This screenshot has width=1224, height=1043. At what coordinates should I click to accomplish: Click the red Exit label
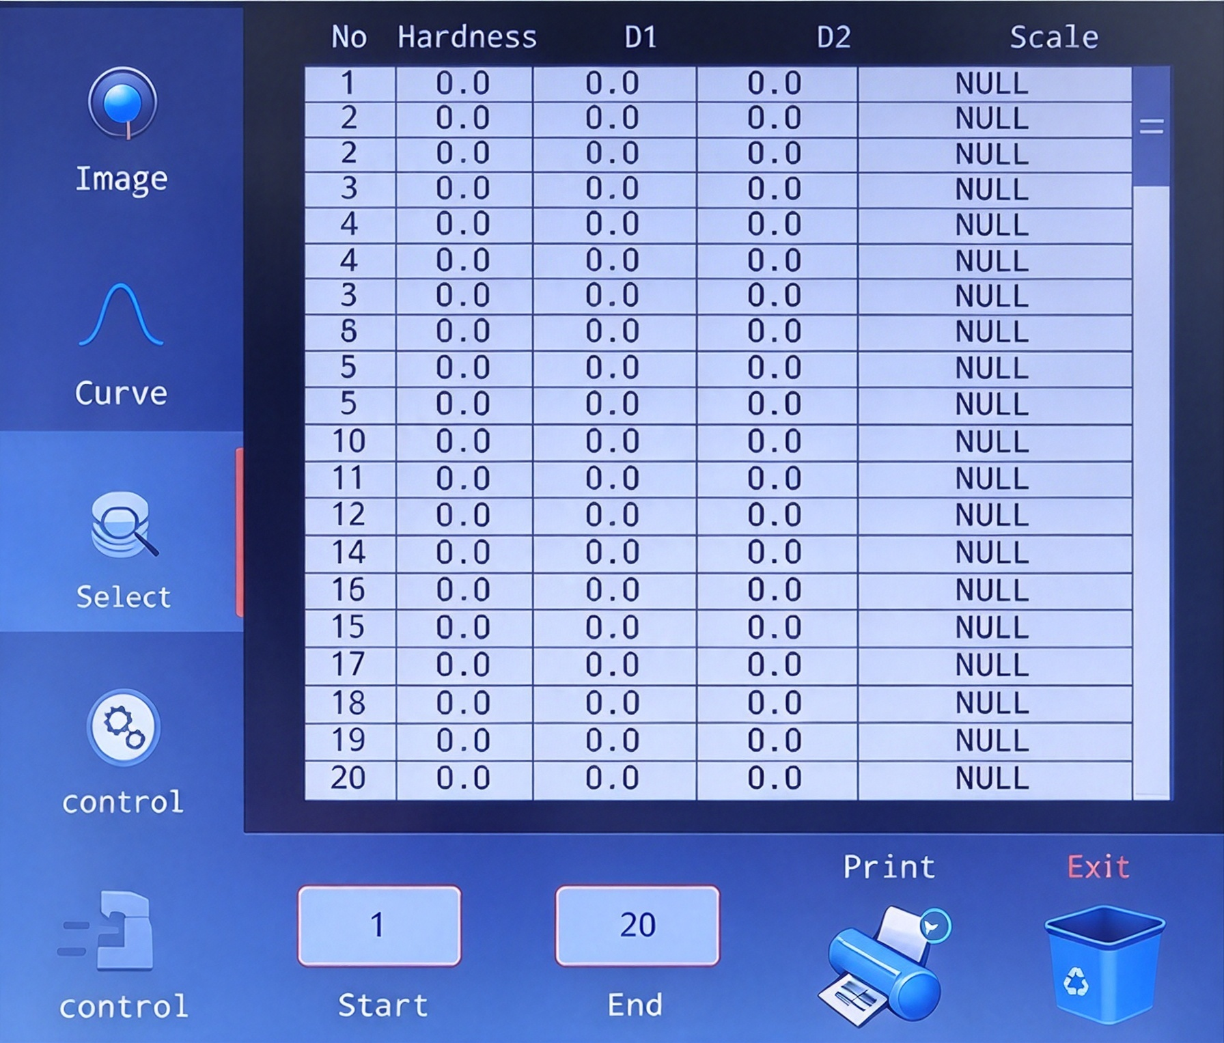(1098, 867)
